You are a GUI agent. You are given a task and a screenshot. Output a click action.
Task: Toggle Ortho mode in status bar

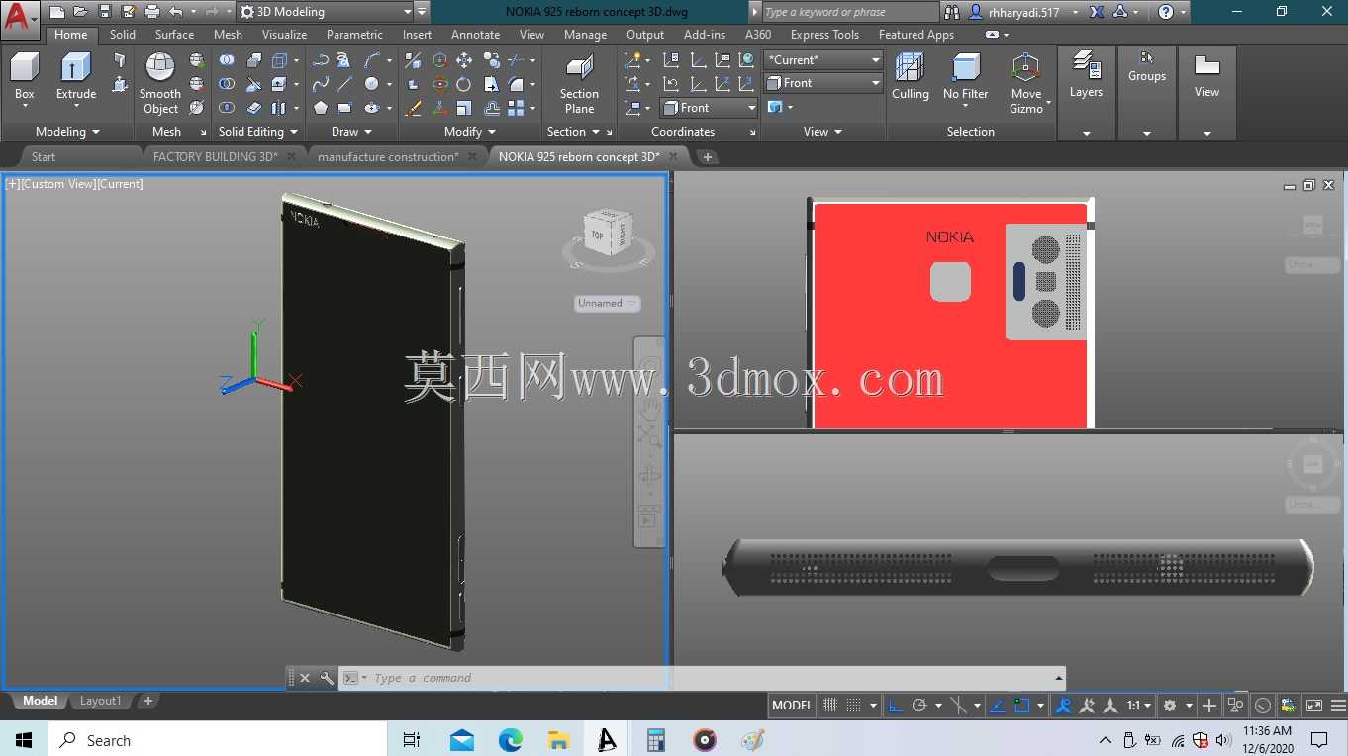click(x=896, y=706)
